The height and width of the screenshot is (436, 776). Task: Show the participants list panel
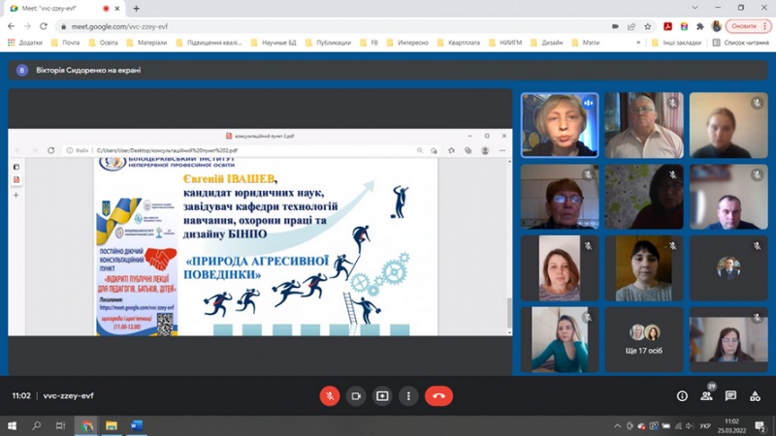click(706, 395)
